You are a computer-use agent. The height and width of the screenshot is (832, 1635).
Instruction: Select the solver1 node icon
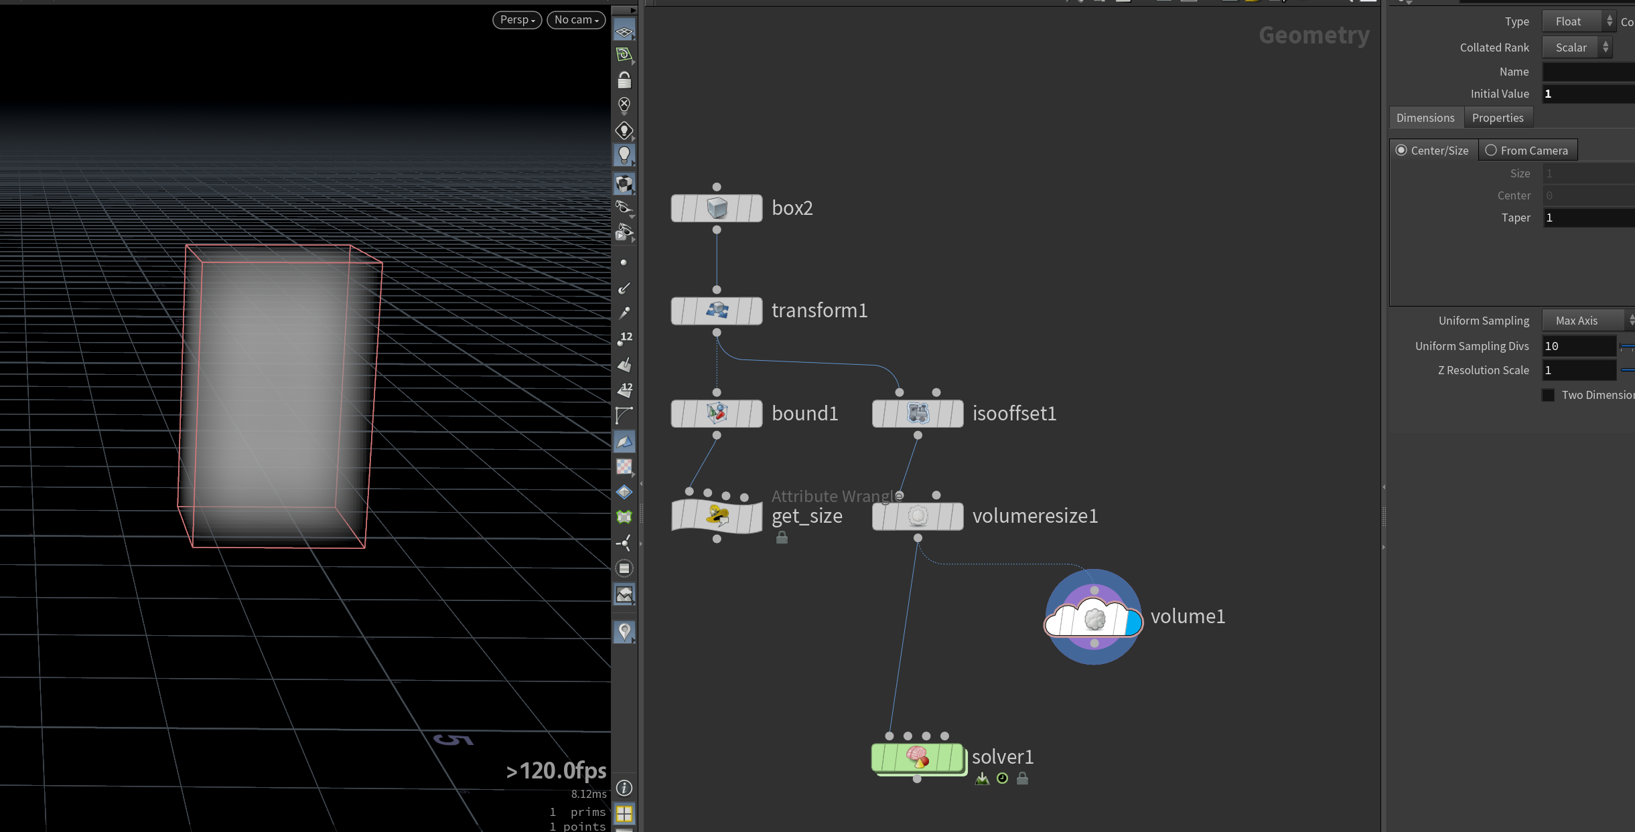pyautogui.click(x=918, y=758)
